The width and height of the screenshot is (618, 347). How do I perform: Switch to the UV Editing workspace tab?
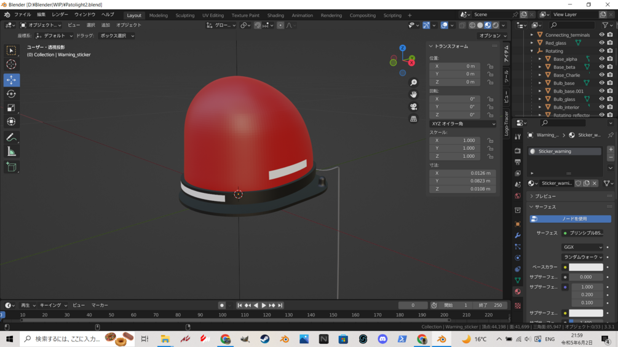213,15
